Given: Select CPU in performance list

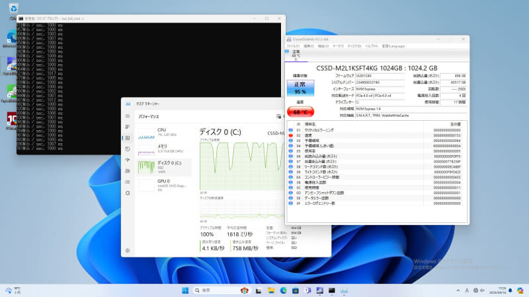Looking at the screenshot, I should [x=164, y=134].
